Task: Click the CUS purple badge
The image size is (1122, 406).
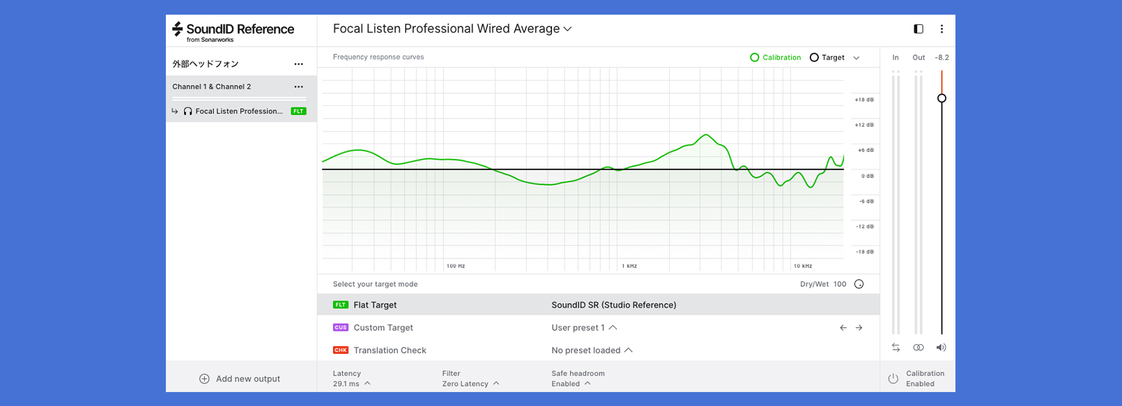Action: tap(341, 327)
